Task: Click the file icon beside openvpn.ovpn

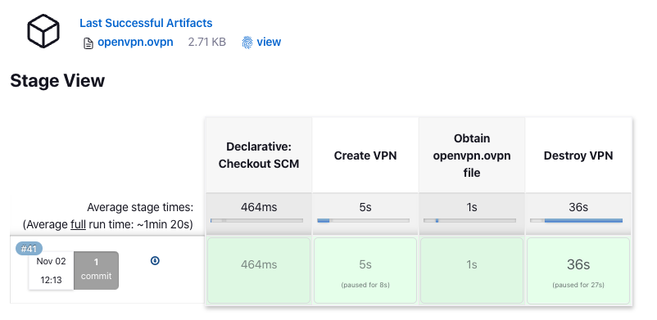Action: click(88, 43)
